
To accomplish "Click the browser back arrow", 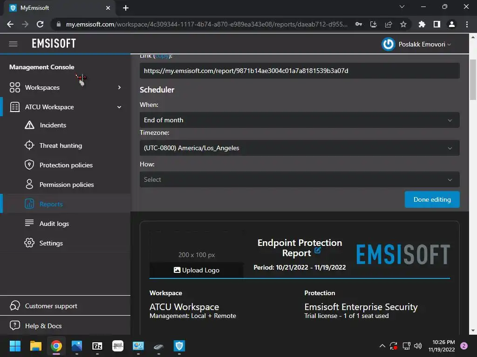I will (10, 24).
